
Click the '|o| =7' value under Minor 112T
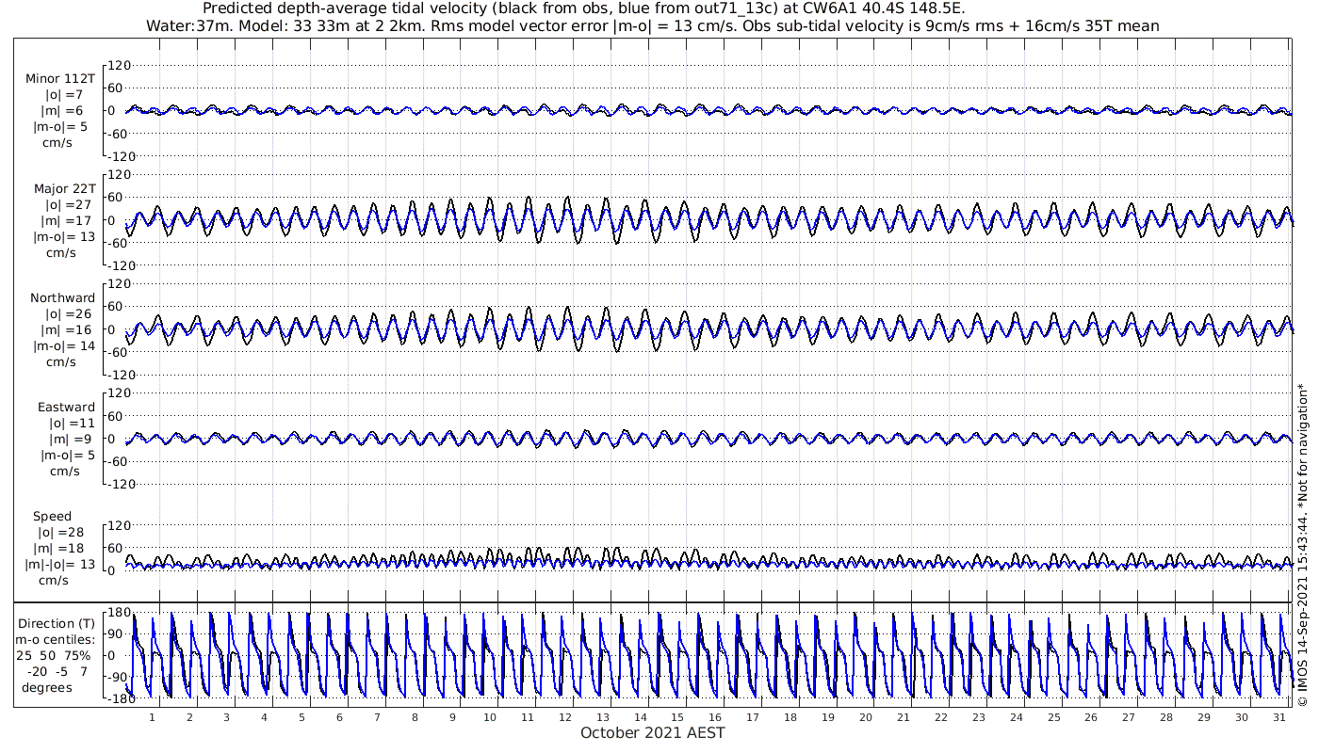coord(66,94)
